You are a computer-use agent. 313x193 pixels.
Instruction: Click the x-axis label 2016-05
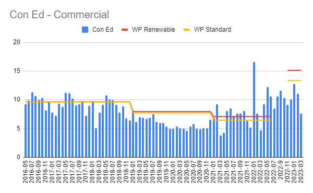pyautogui.click(x=26, y=172)
